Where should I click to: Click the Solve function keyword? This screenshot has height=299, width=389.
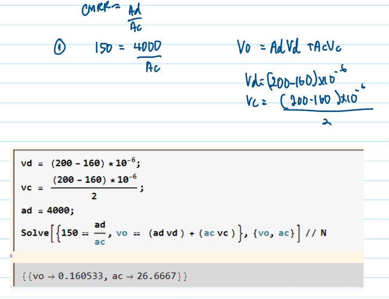pos(33,233)
